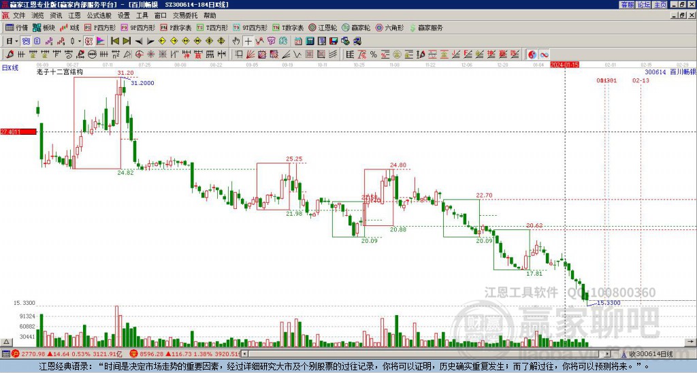
Task: Click the horizontal scrollbar left arrow
Action: pyautogui.click(x=244, y=354)
